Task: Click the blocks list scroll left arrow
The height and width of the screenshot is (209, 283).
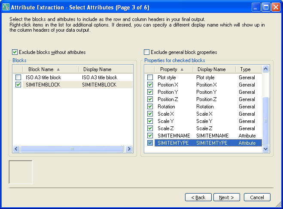Action: pyautogui.click(x=16, y=149)
